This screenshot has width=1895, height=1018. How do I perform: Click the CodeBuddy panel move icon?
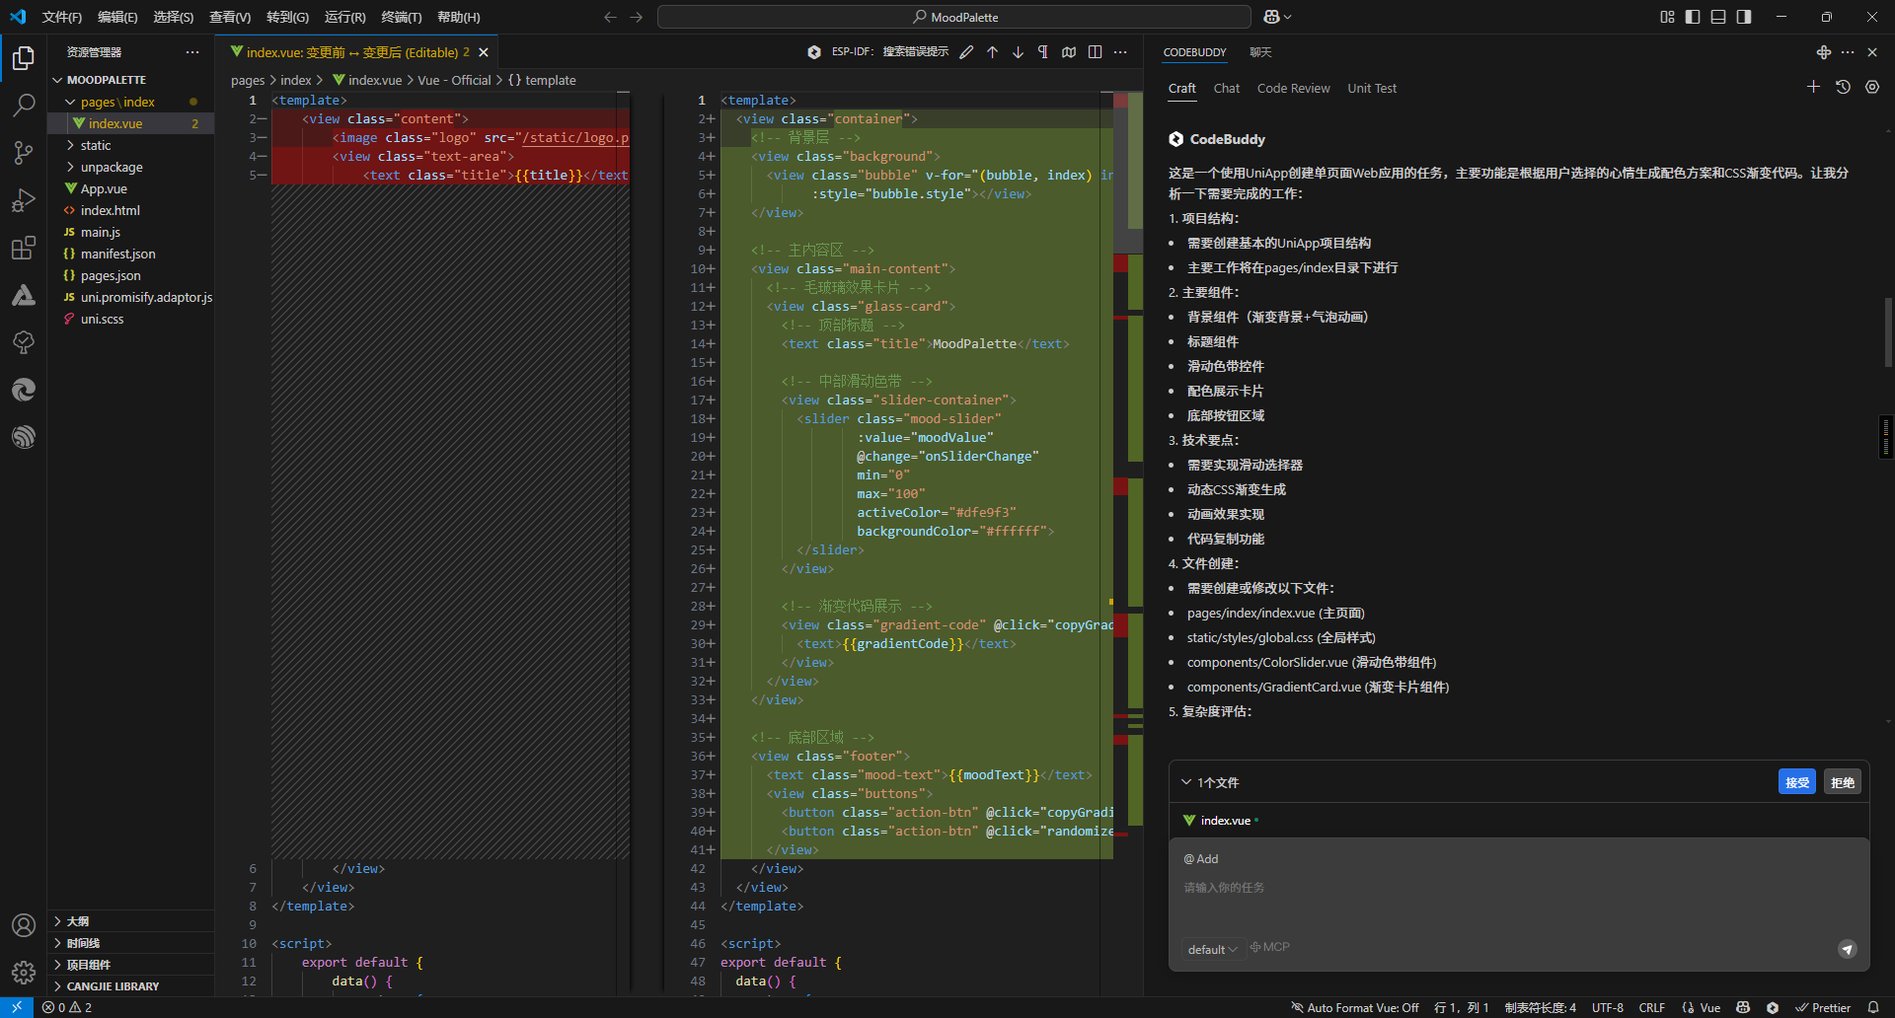pos(1824,52)
